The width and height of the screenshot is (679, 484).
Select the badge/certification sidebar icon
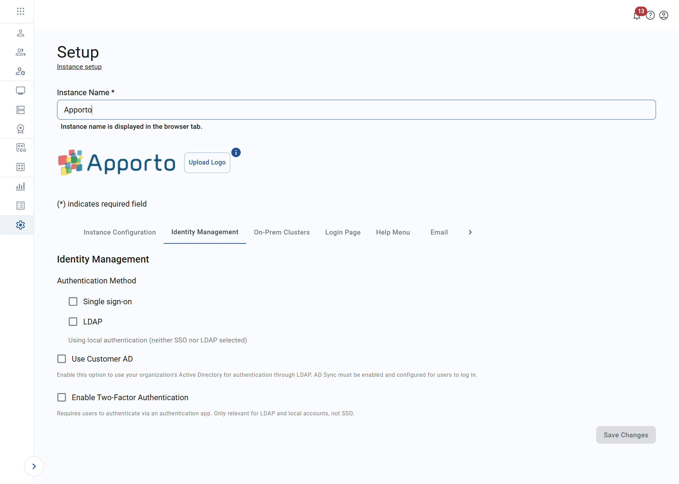20,129
